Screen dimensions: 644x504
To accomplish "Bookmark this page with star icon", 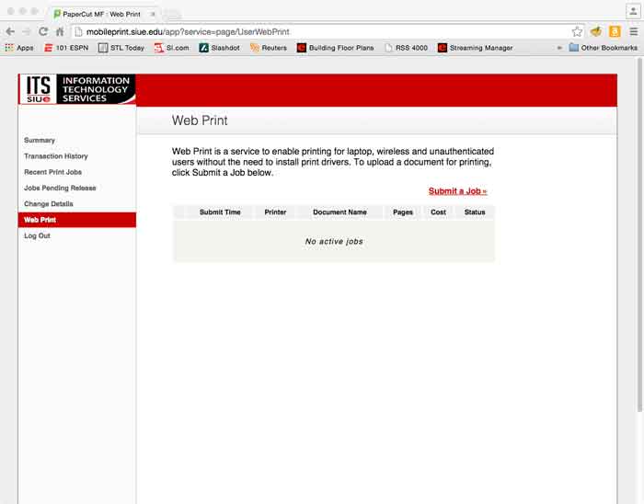I will (x=577, y=31).
